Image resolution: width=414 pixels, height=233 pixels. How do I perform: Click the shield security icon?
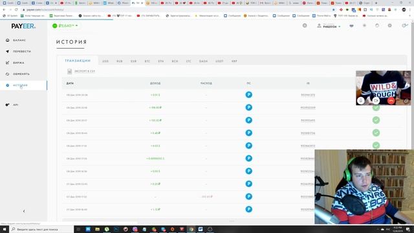pos(377,26)
